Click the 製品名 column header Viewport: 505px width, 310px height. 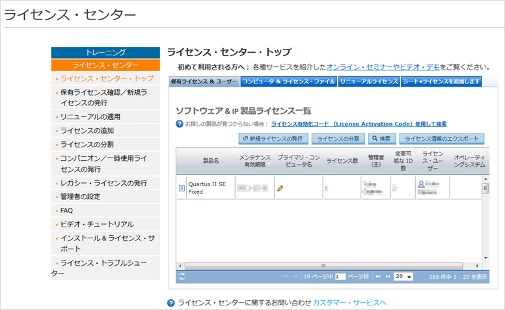(x=211, y=161)
